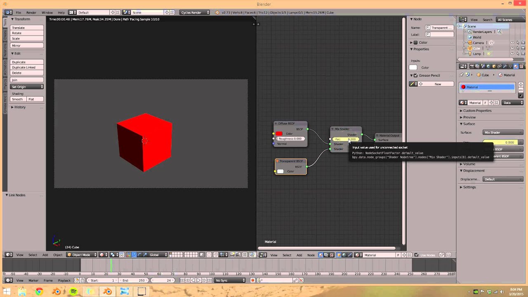Click the New button under Grease Pencil

(x=438, y=84)
